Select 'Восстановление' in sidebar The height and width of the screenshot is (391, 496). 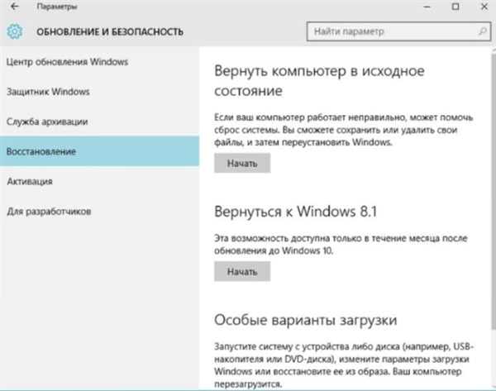coord(100,151)
